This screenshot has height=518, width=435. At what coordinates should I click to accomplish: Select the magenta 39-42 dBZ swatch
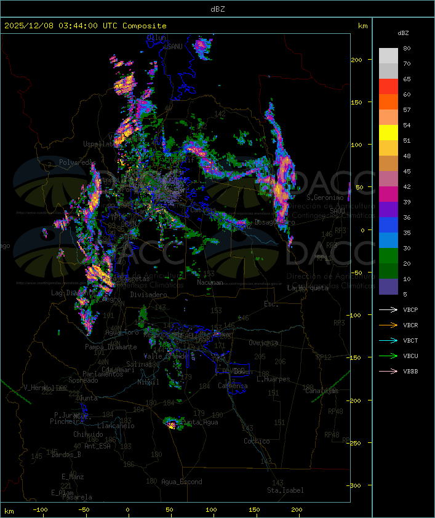pos(388,194)
